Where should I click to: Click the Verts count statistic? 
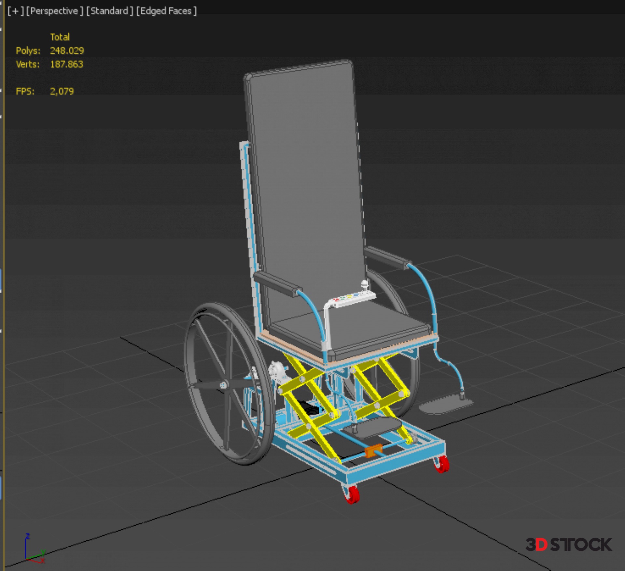[66, 64]
